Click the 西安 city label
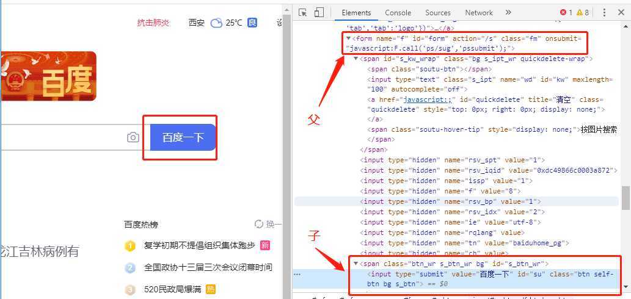The width and height of the screenshot is (631, 299). [196, 23]
